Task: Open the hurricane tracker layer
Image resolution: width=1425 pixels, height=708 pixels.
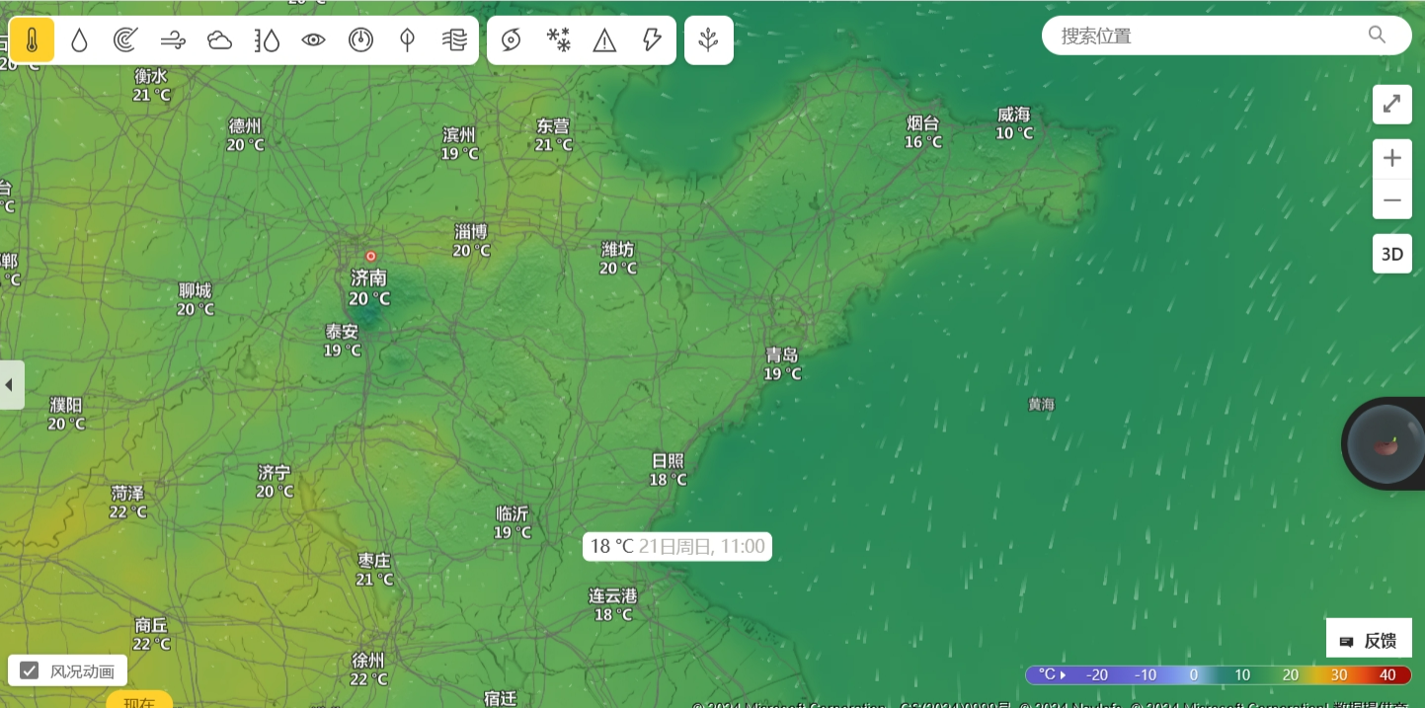Action: (511, 40)
